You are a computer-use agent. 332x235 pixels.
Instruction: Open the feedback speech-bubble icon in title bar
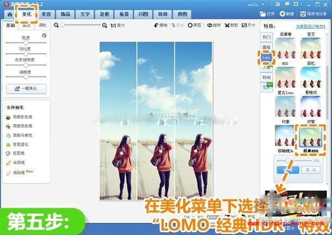(x=287, y=4)
